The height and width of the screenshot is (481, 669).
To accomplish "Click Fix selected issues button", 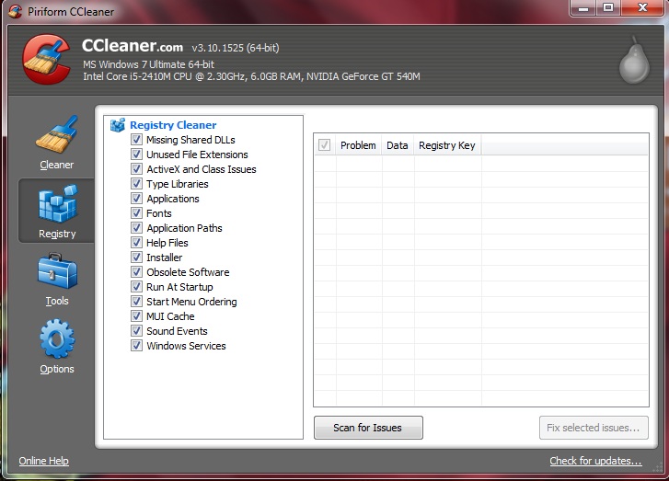I will [x=594, y=428].
